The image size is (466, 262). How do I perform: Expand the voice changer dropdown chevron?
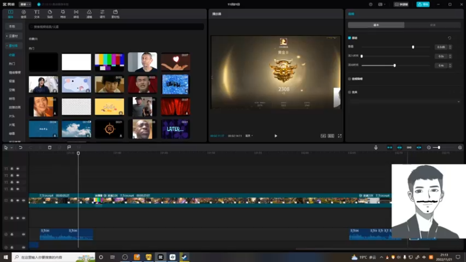458,101
